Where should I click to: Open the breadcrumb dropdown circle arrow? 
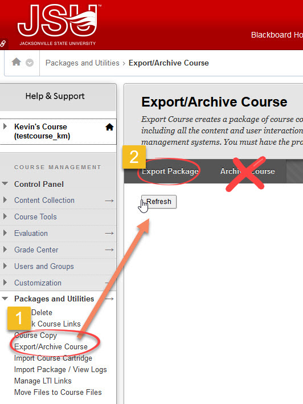(x=30, y=63)
